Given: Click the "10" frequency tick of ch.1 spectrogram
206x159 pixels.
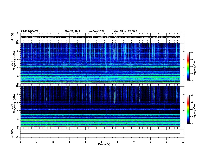Looking at the screenshot, I should click(x=17, y=43).
